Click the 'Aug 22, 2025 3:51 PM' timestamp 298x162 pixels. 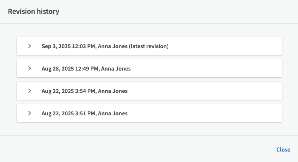click(x=69, y=113)
